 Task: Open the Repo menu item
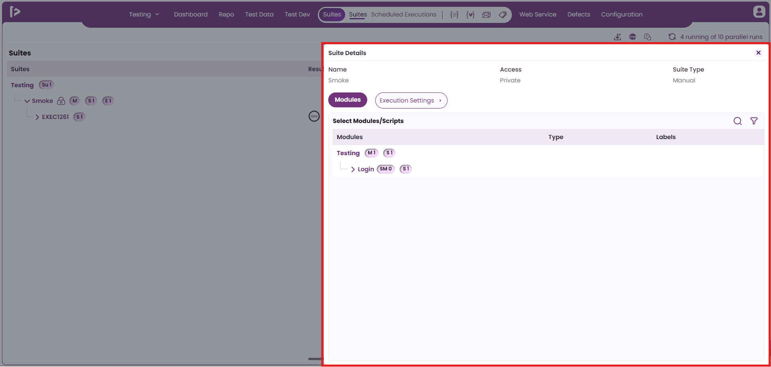(x=226, y=14)
